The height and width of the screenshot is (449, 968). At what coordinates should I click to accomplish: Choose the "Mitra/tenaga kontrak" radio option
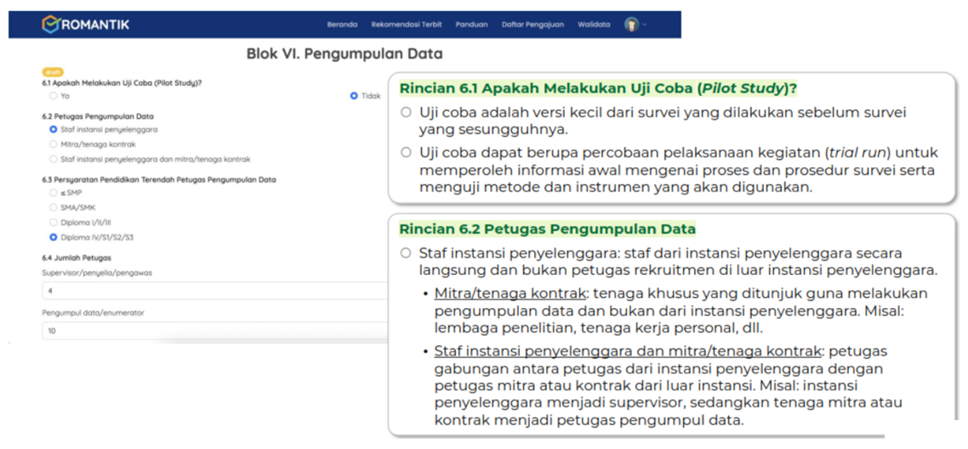(x=54, y=144)
